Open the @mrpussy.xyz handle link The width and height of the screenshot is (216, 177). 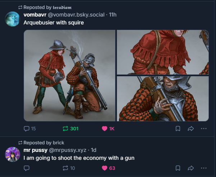[x=69, y=150]
